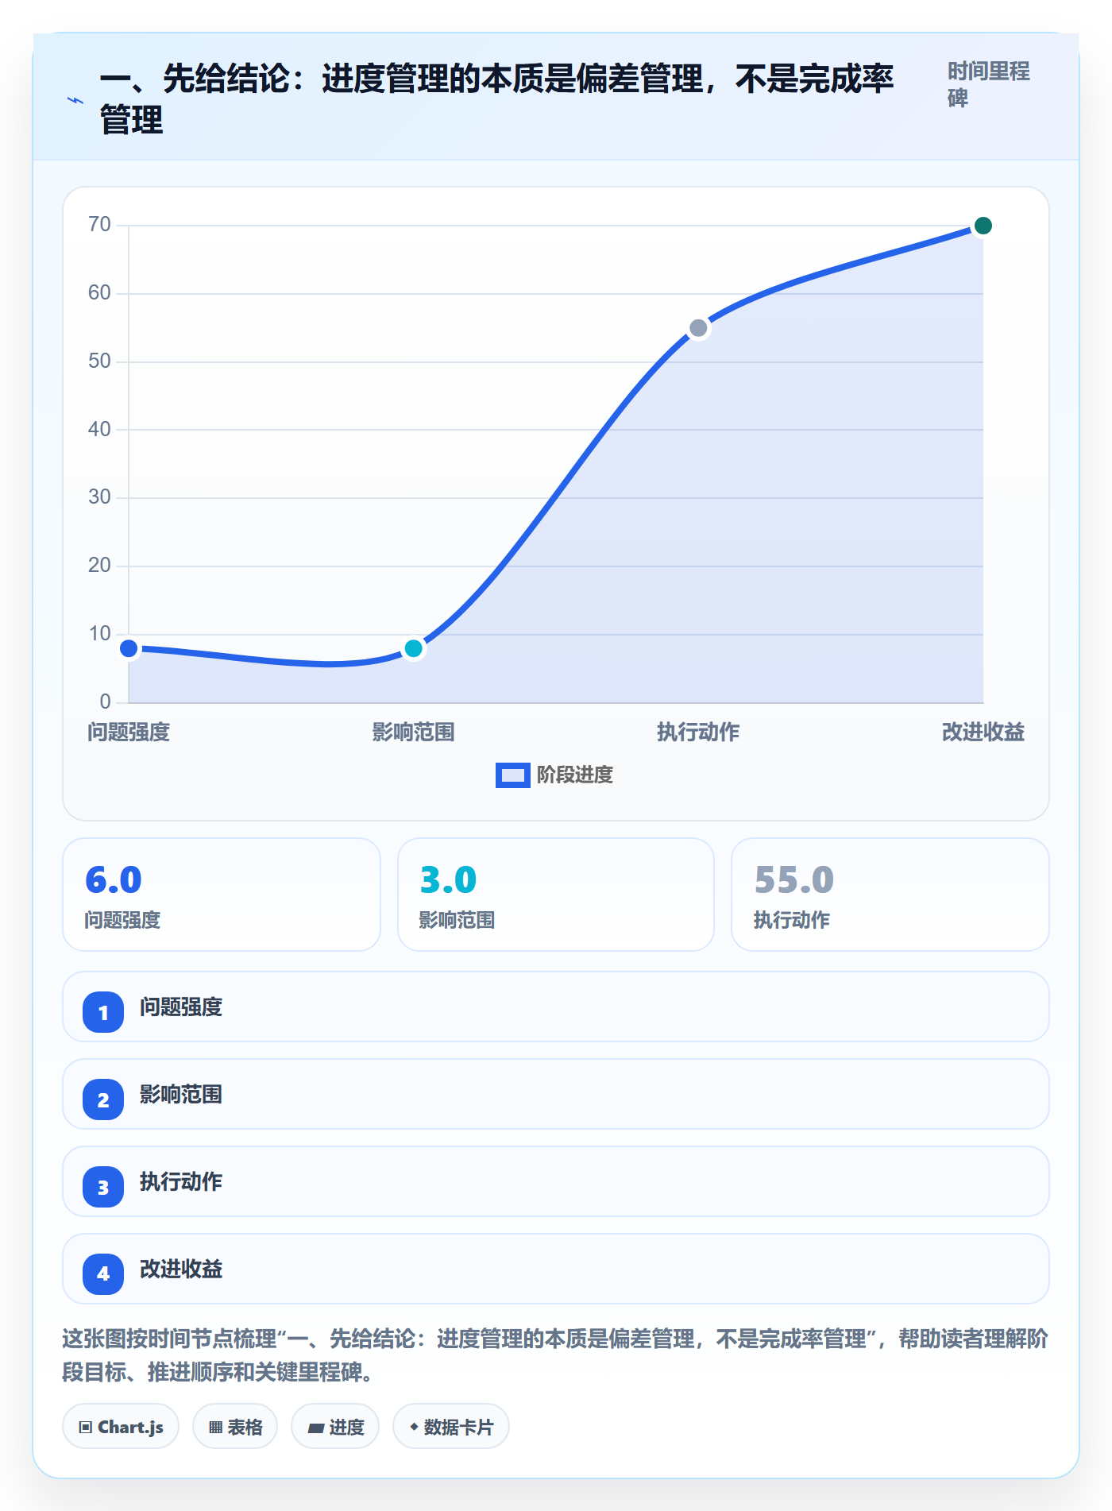Click the 执行动作 x-axis label
This screenshot has width=1112, height=1511.
tap(698, 732)
